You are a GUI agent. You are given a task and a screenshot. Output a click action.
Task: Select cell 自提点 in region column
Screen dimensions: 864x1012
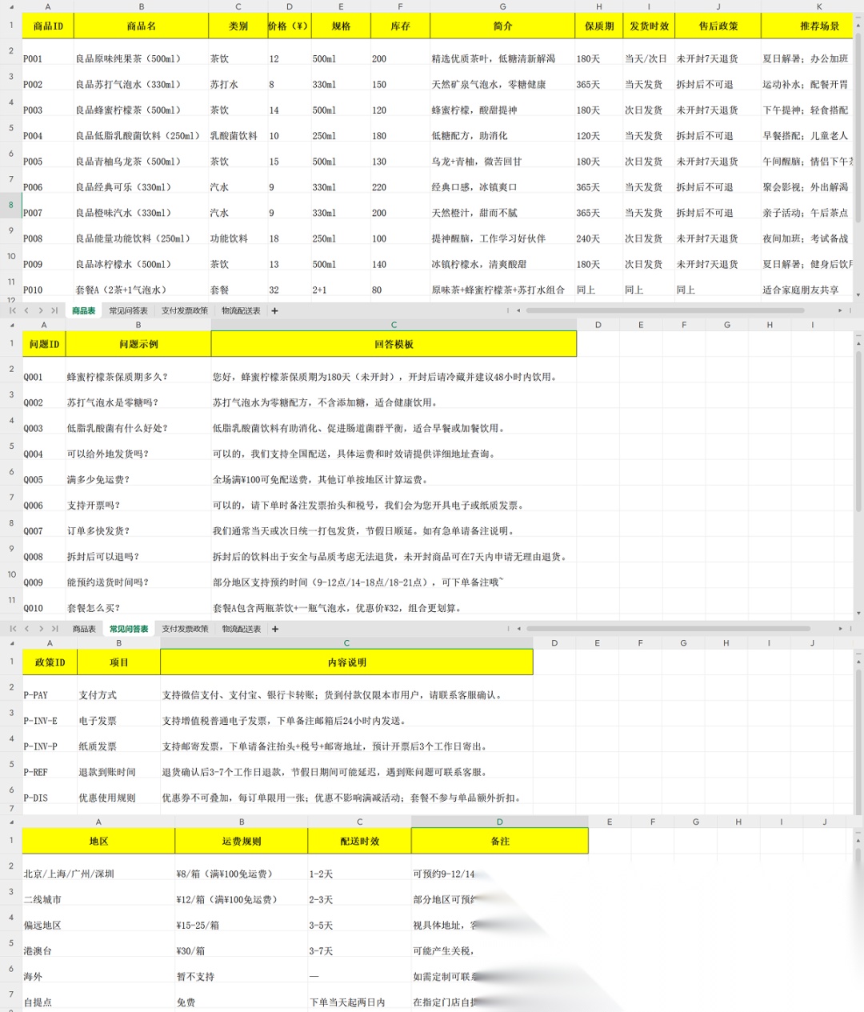point(98,996)
